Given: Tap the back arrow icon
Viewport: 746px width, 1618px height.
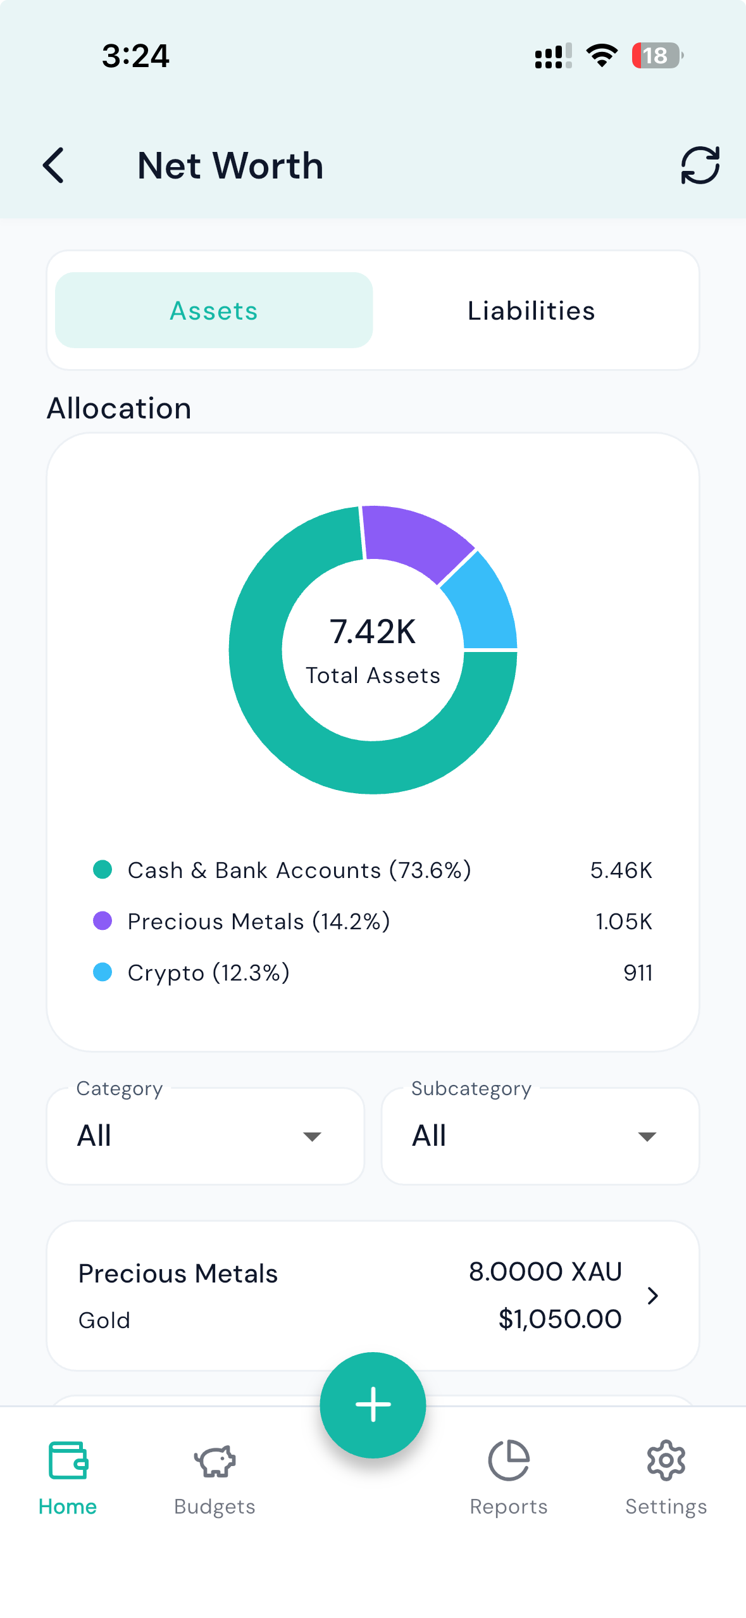Looking at the screenshot, I should point(54,166).
